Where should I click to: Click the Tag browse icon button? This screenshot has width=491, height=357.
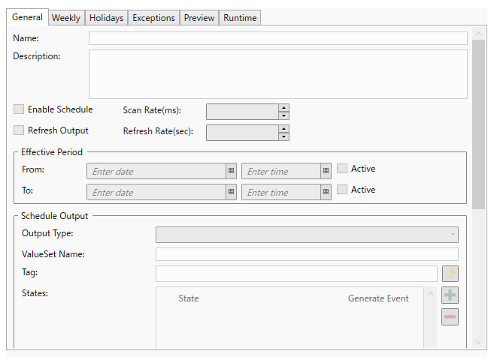click(450, 274)
